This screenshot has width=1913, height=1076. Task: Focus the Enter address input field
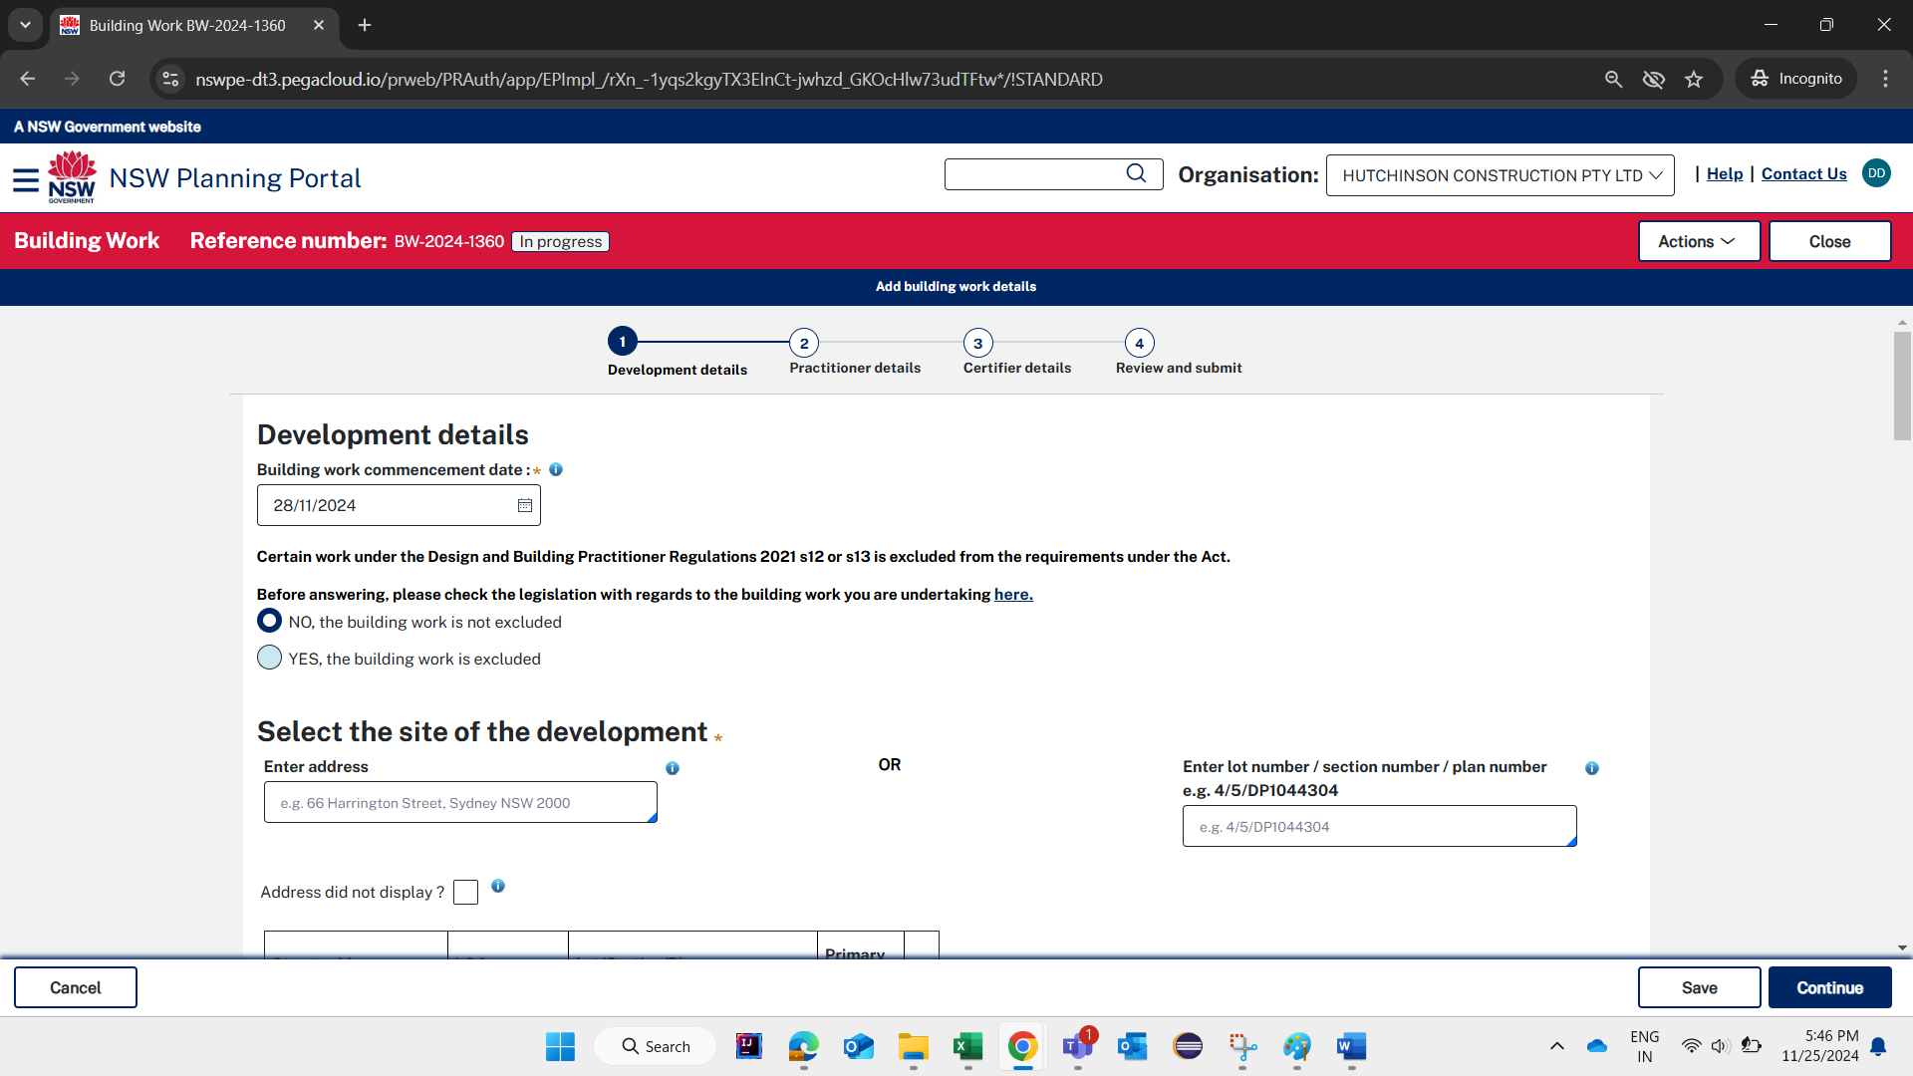(460, 802)
